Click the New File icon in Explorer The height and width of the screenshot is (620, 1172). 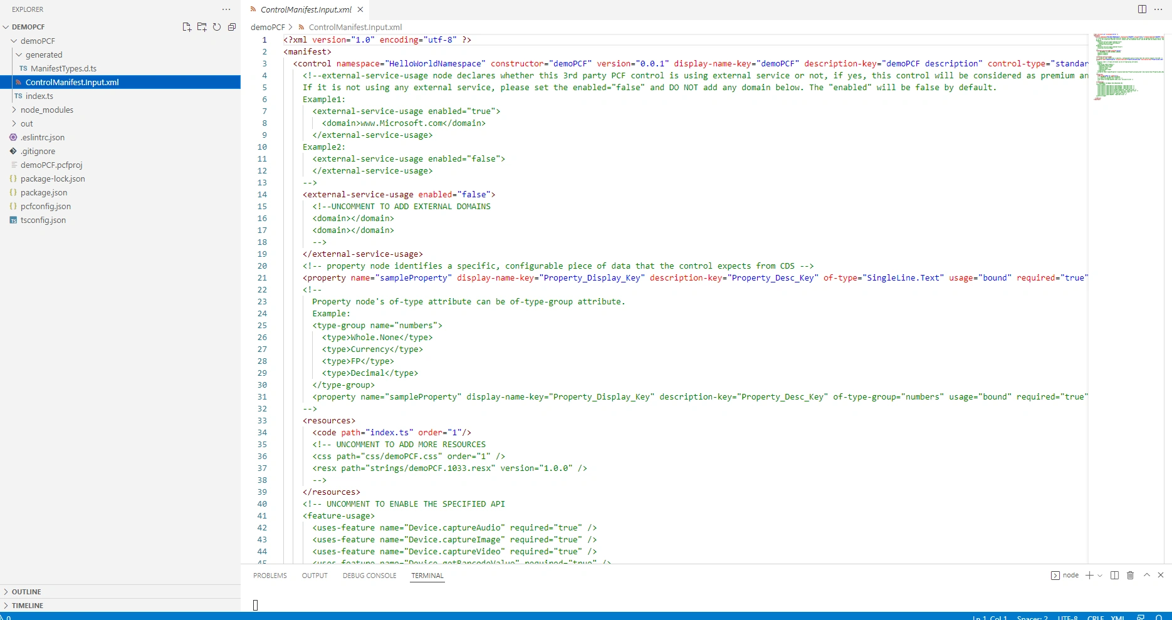click(x=187, y=27)
